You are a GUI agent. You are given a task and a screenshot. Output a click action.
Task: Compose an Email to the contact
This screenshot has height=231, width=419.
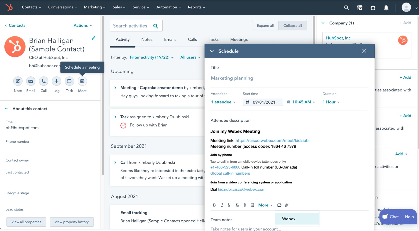click(31, 81)
